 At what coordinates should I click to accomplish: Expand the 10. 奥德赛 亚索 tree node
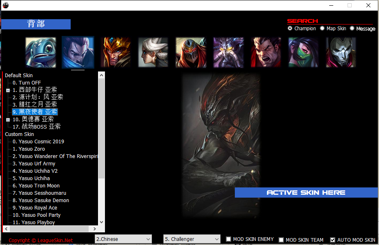[x=8, y=120]
